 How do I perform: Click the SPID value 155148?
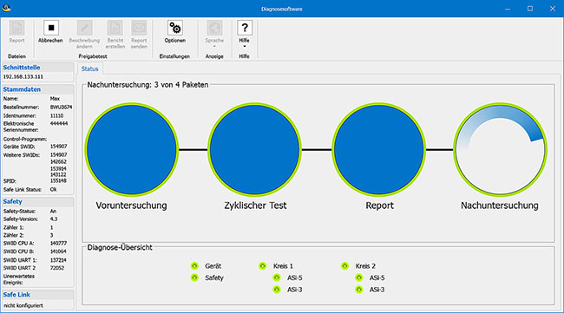pos(58,180)
